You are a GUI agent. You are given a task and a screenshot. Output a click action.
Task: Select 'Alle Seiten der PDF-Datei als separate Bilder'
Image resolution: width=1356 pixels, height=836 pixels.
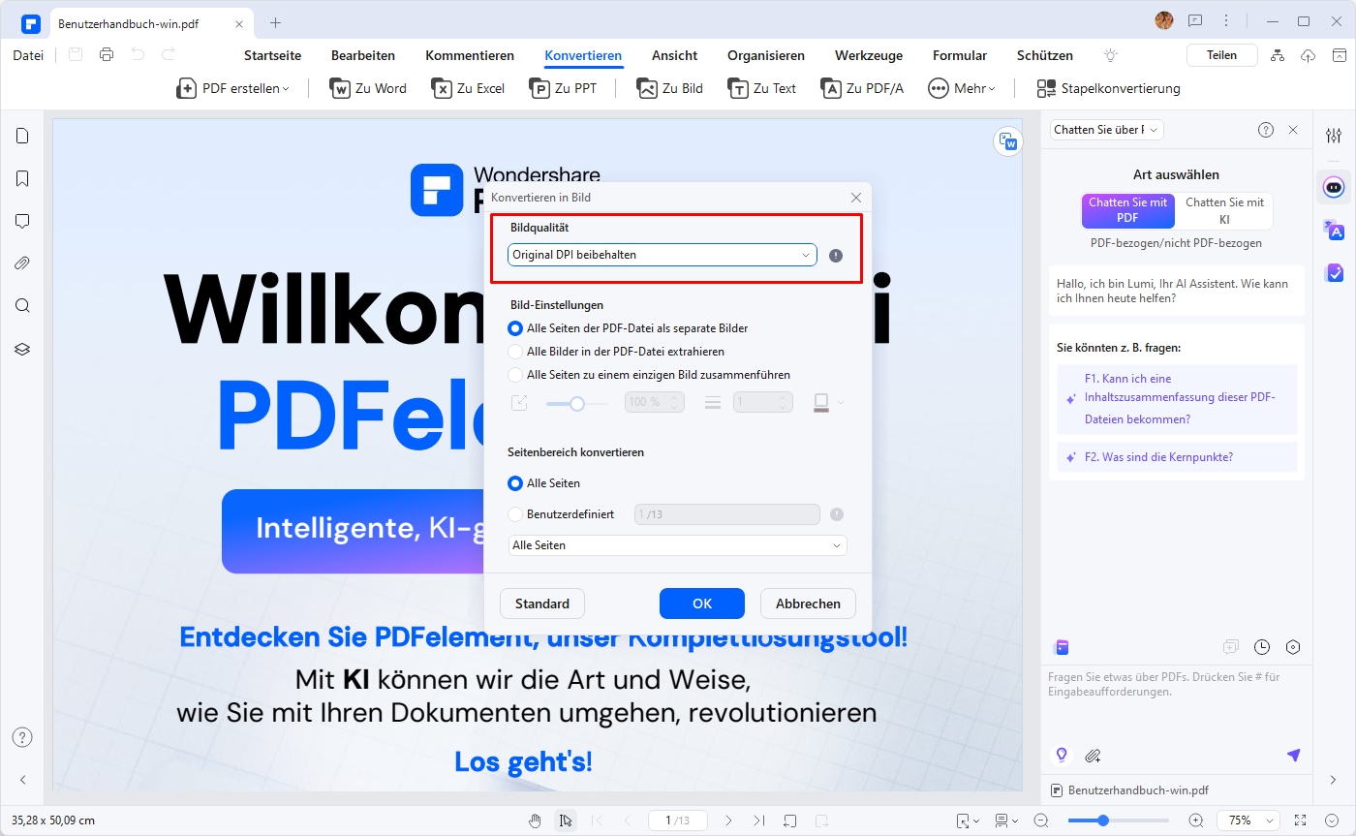(629, 328)
